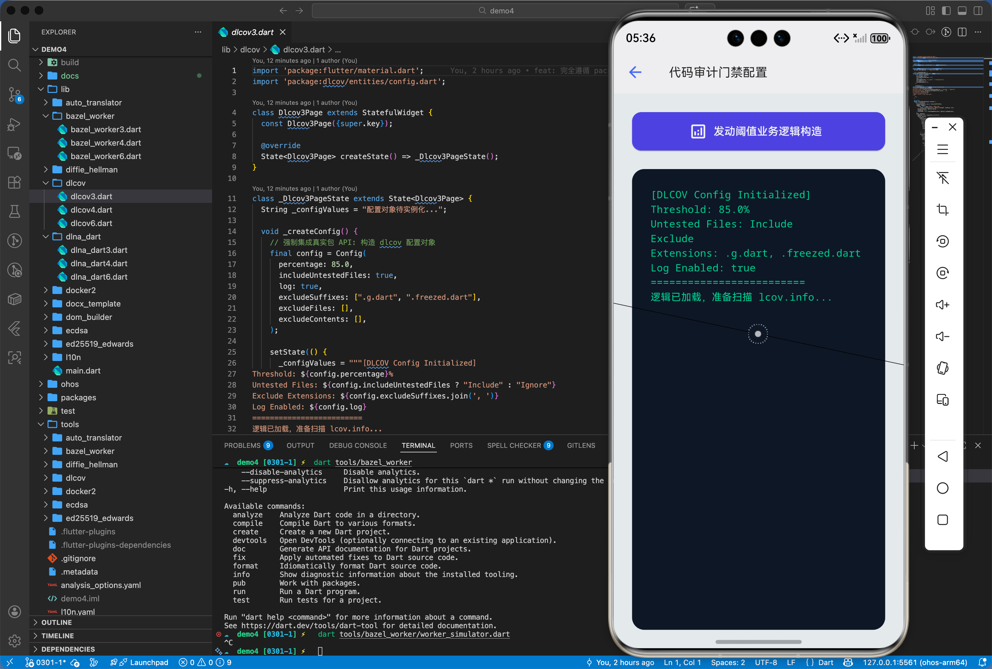Viewport: 992px width, 669px height.
Task: Toggle the primary side bar layout
Action: (x=946, y=11)
